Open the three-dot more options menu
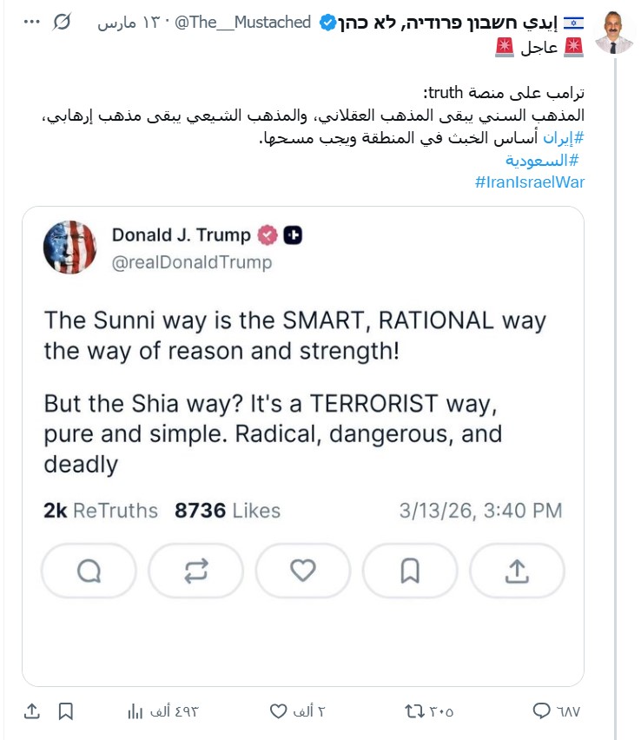The width and height of the screenshot is (641, 740). (31, 22)
